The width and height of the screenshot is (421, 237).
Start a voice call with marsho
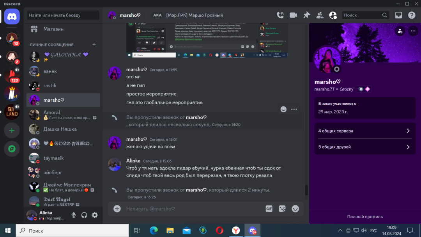280,15
